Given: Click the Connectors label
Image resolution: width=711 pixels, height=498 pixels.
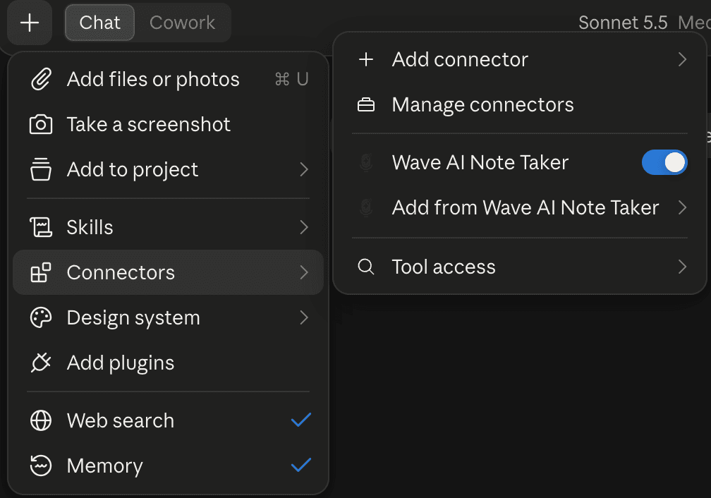Looking at the screenshot, I should pyautogui.click(x=121, y=272).
